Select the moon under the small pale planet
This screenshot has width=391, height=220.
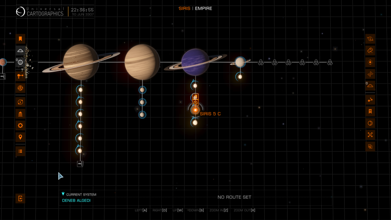(240, 77)
